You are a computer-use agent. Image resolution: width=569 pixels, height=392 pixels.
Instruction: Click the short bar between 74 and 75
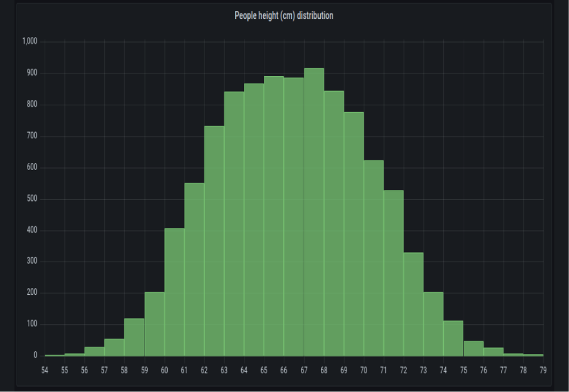click(453, 338)
